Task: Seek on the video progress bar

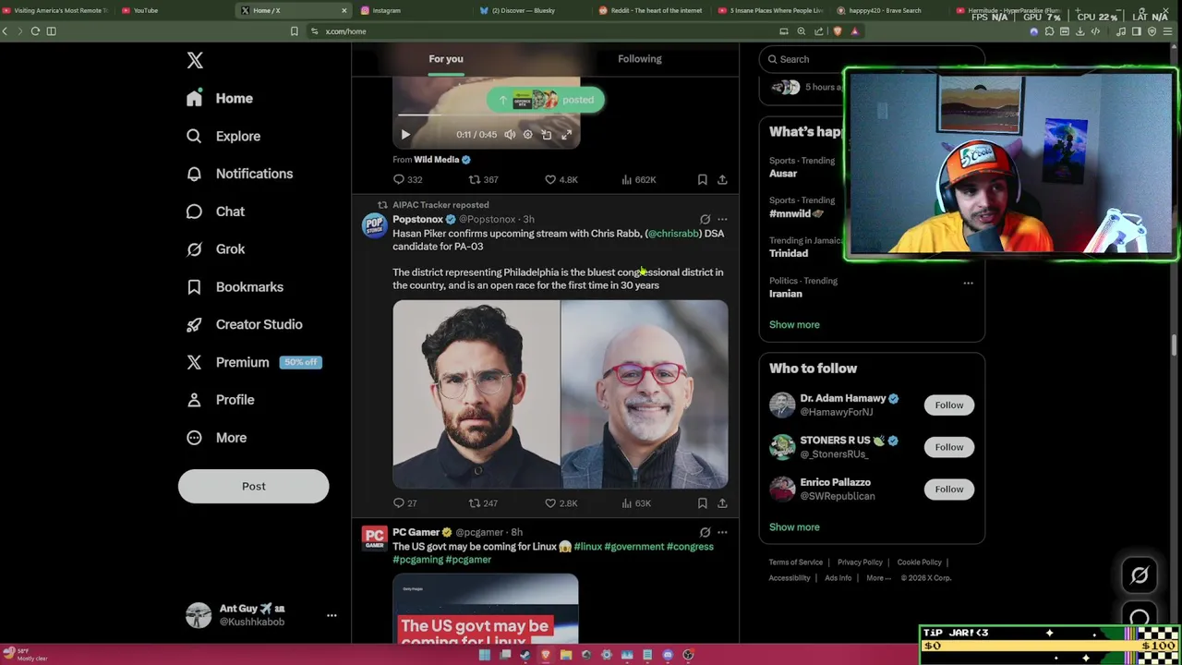Action: click(487, 115)
